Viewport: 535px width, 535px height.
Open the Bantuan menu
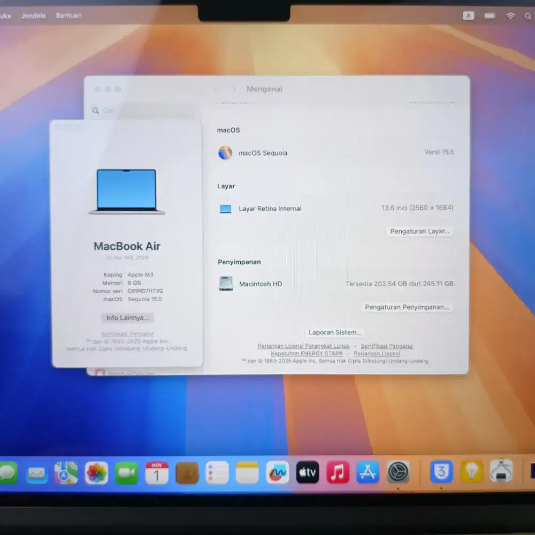(x=68, y=16)
